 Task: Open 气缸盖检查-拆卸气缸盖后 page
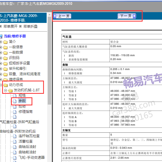(20, 122)
